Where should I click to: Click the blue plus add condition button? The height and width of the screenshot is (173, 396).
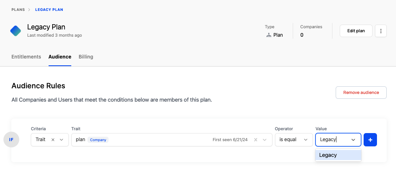(370, 140)
